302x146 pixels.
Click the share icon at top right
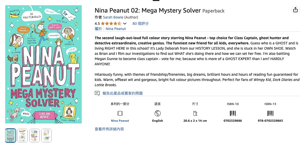point(295,10)
